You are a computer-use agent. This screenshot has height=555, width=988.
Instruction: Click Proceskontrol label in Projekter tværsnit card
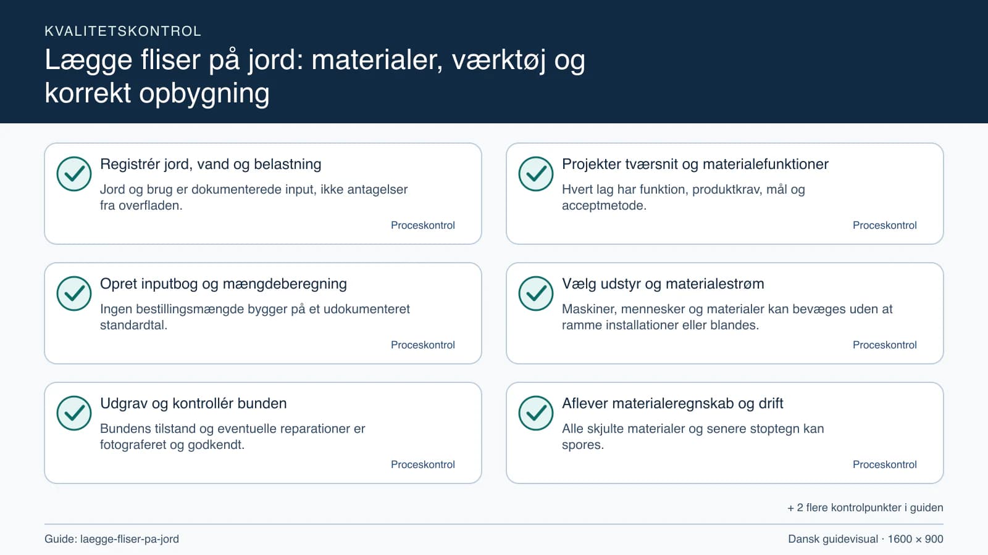(x=885, y=225)
